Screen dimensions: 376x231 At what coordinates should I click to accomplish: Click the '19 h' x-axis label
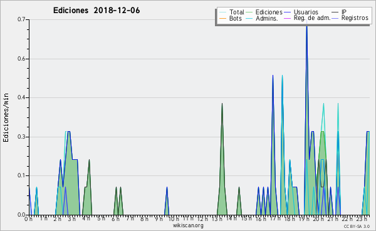point(304,219)
